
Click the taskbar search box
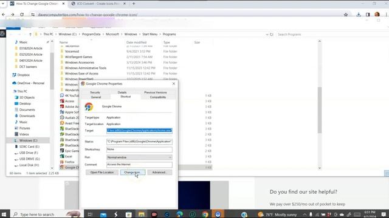pyautogui.click(x=47, y=214)
